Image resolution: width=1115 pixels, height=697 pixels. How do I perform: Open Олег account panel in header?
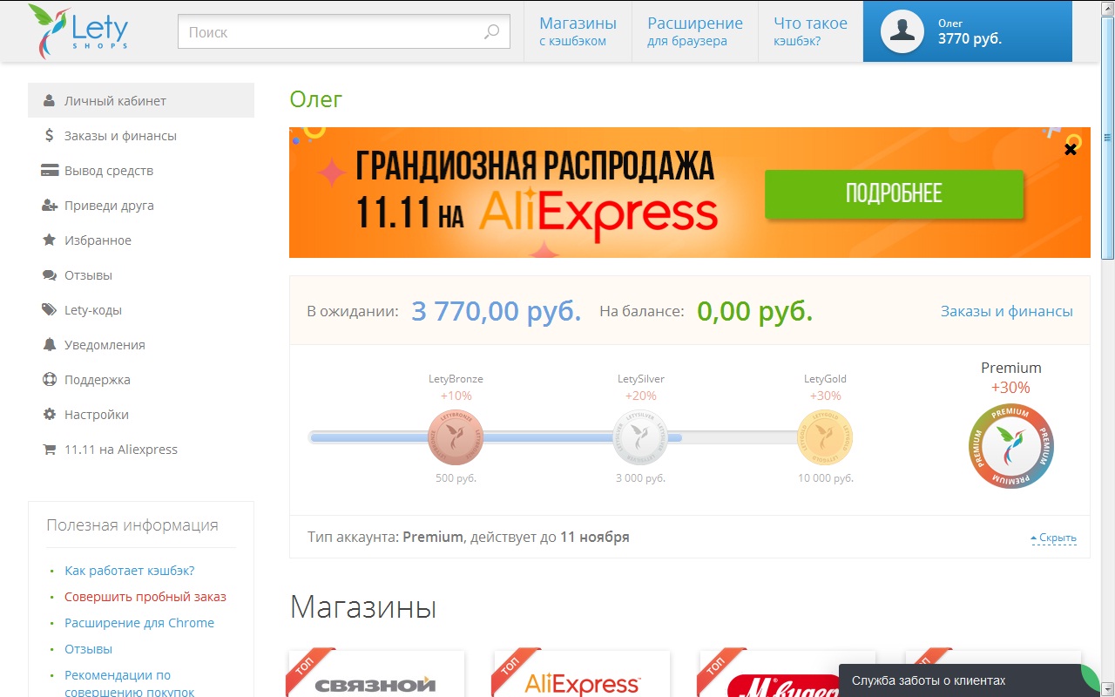click(968, 31)
